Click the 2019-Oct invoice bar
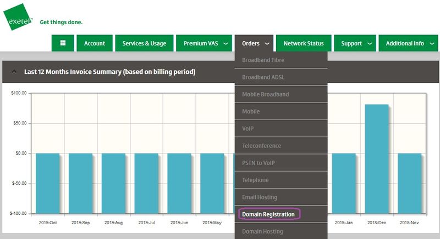Viewport: 440px width, 239px height. (48, 184)
